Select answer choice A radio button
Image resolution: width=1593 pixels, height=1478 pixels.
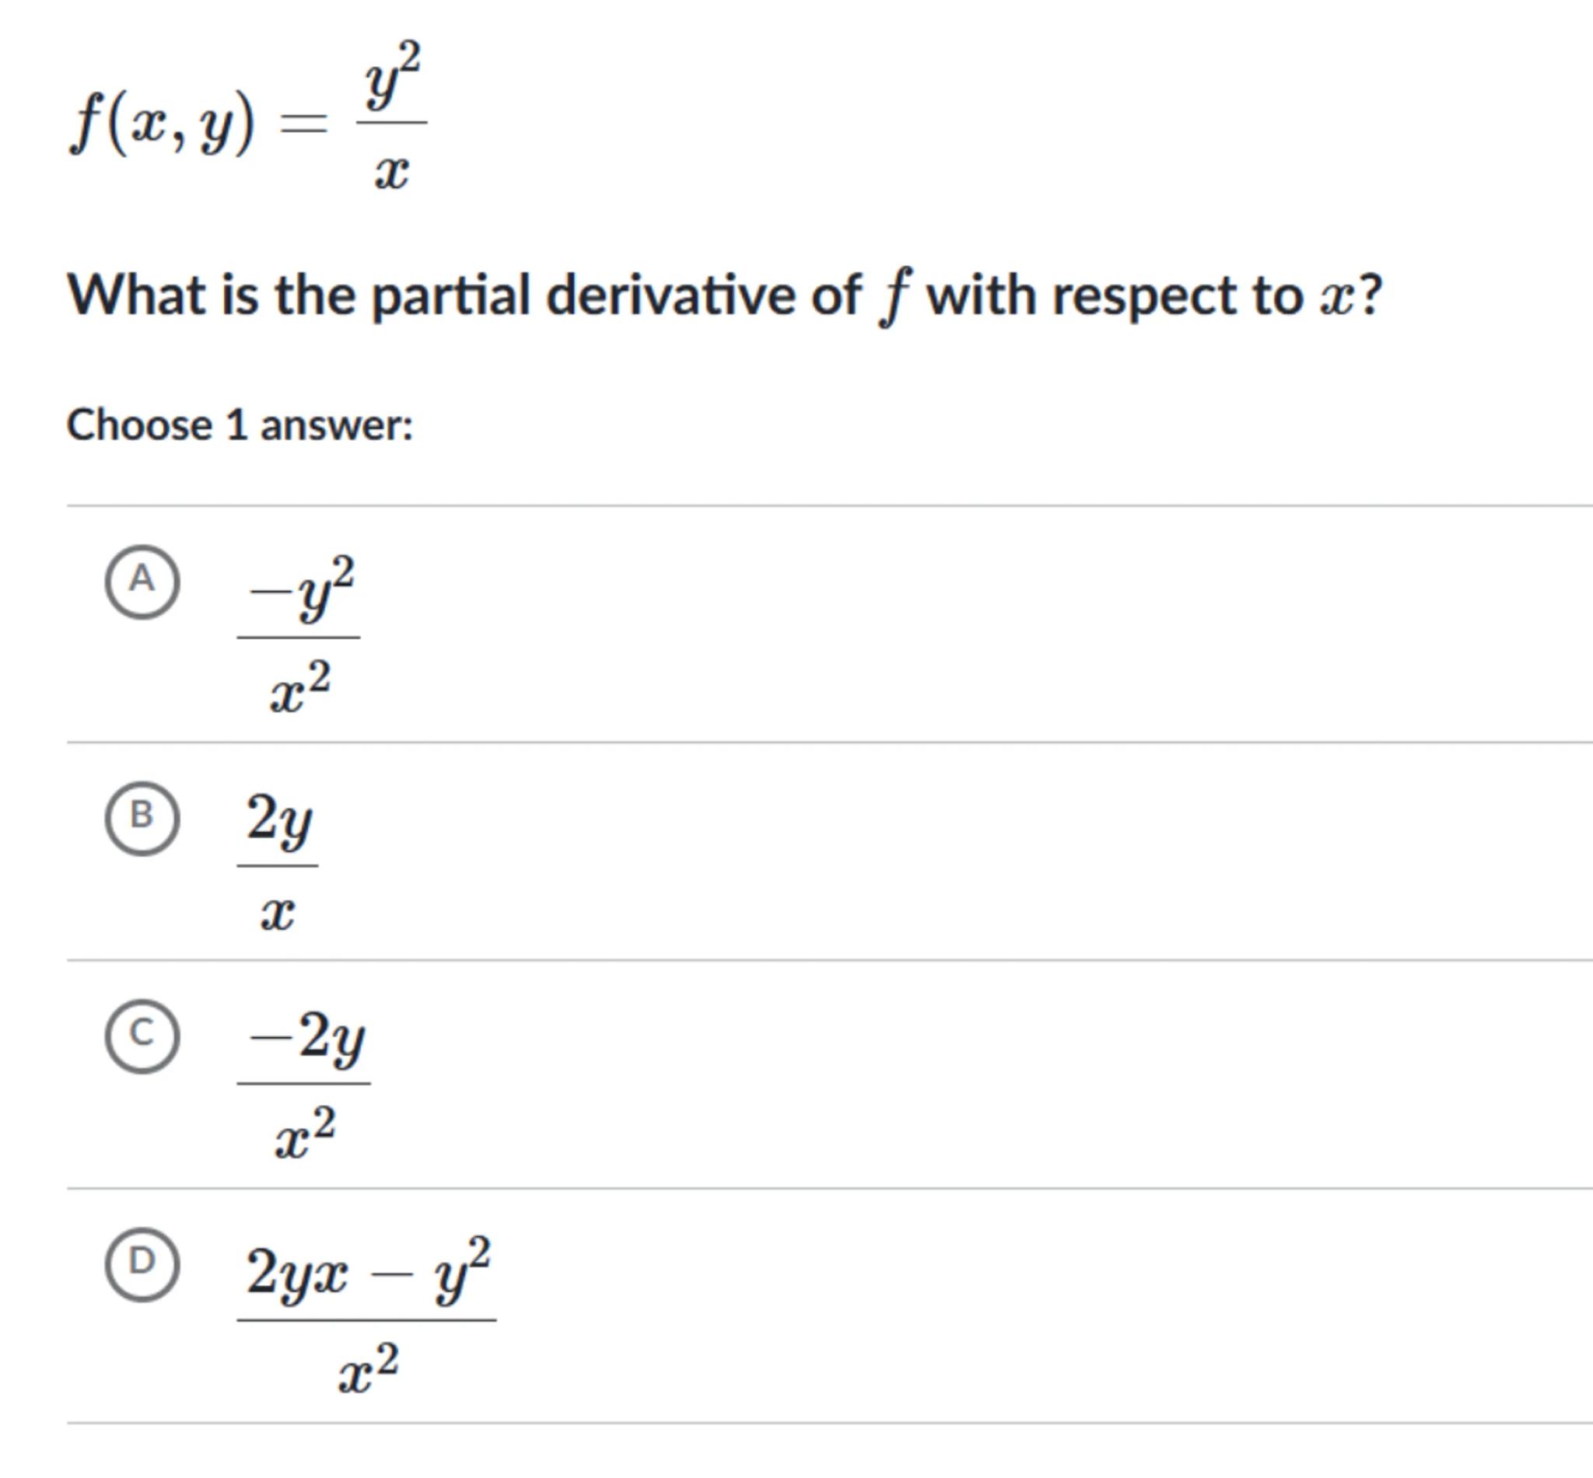pyautogui.click(x=142, y=582)
